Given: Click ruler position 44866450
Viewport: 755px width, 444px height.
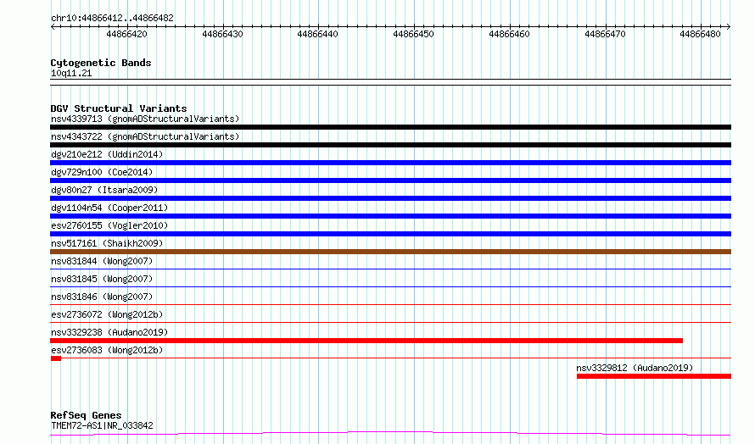Looking at the screenshot, I should click(414, 34).
